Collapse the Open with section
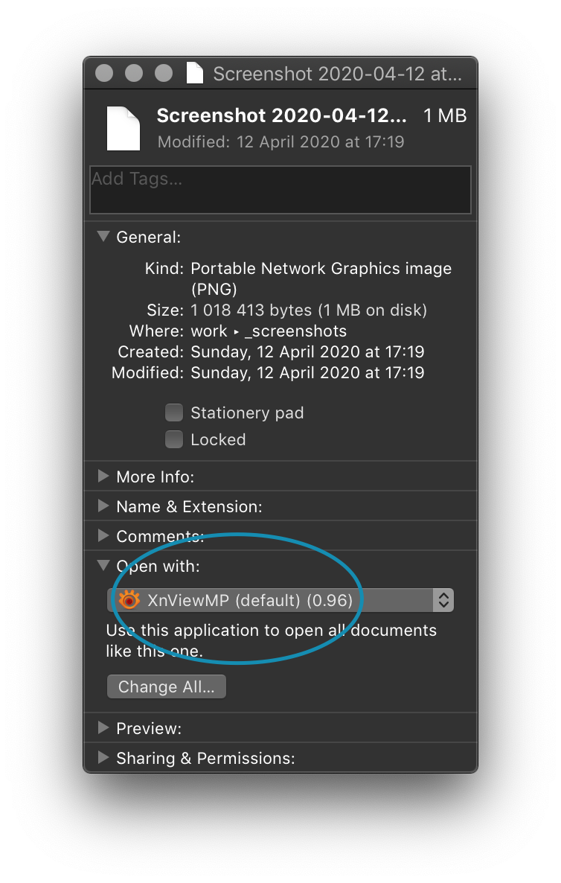Screen dimensions: 561x883 click(x=103, y=566)
